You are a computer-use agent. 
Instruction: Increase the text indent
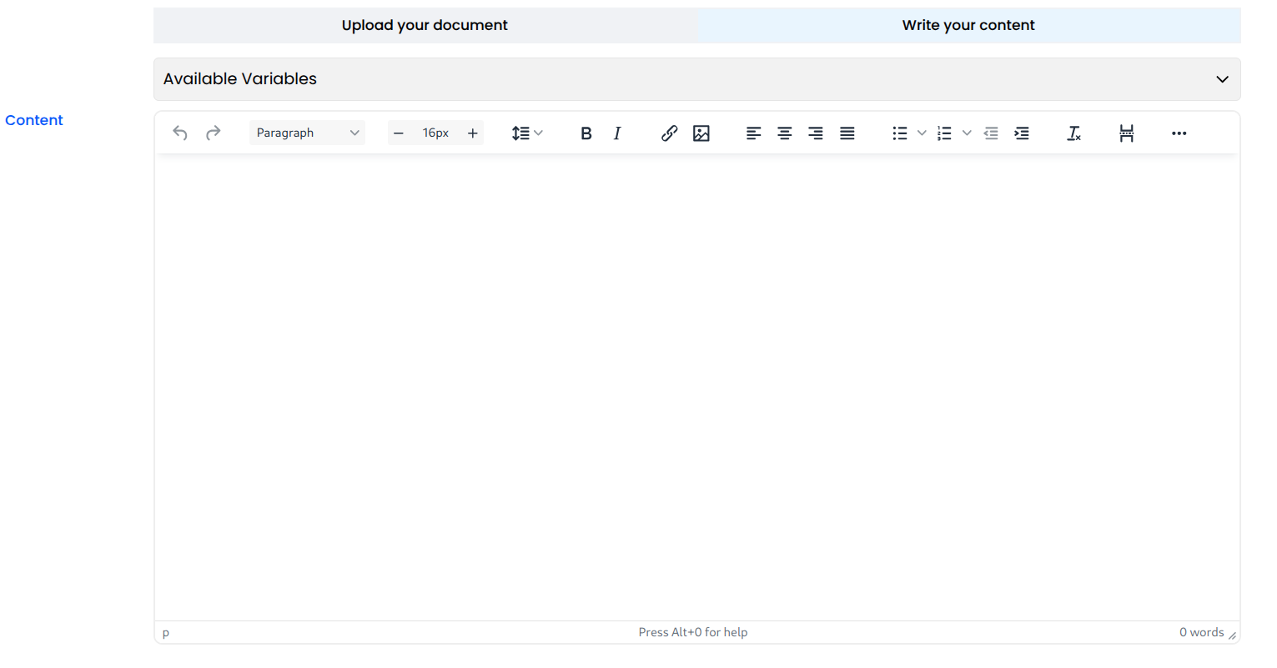tap(1021, 133)
